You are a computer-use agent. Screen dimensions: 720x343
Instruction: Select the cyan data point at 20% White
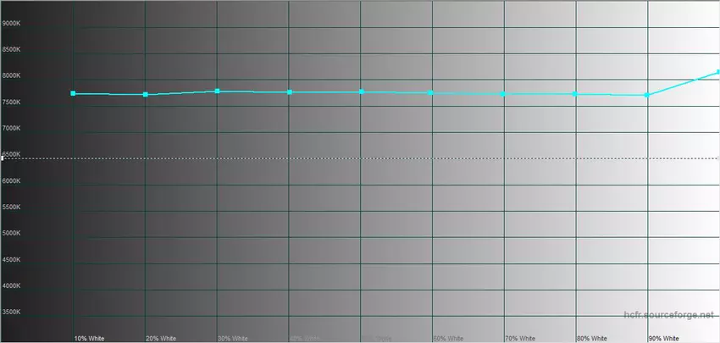point(146,95)
